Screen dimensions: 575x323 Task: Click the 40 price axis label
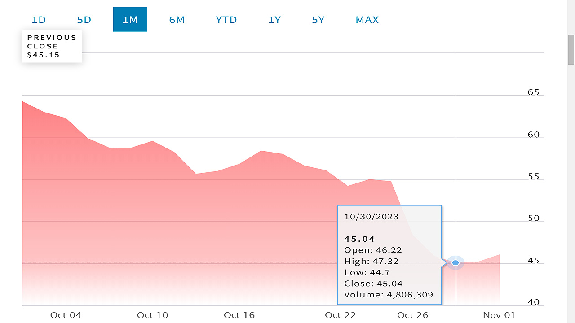coord(533,302)
